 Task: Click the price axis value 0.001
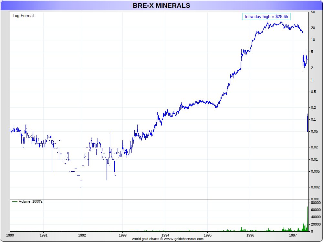[x=315, y=199]
